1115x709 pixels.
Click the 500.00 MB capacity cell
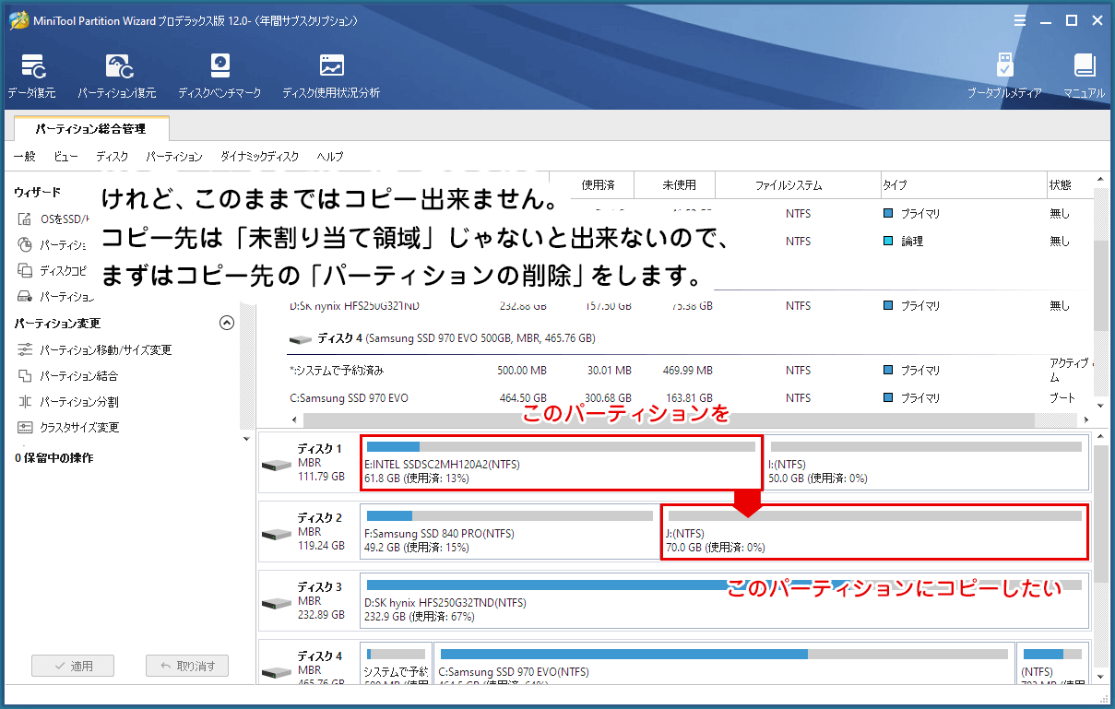[522, 371]
